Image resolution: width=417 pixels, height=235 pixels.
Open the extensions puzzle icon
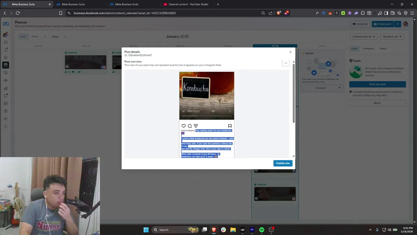(363, 13)
